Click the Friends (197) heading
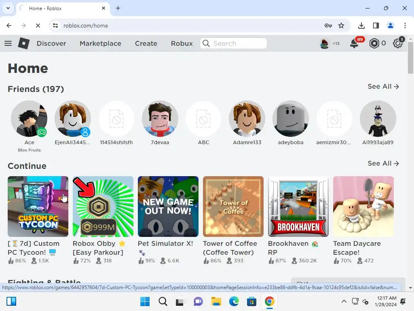 click(x=36, y=89)
